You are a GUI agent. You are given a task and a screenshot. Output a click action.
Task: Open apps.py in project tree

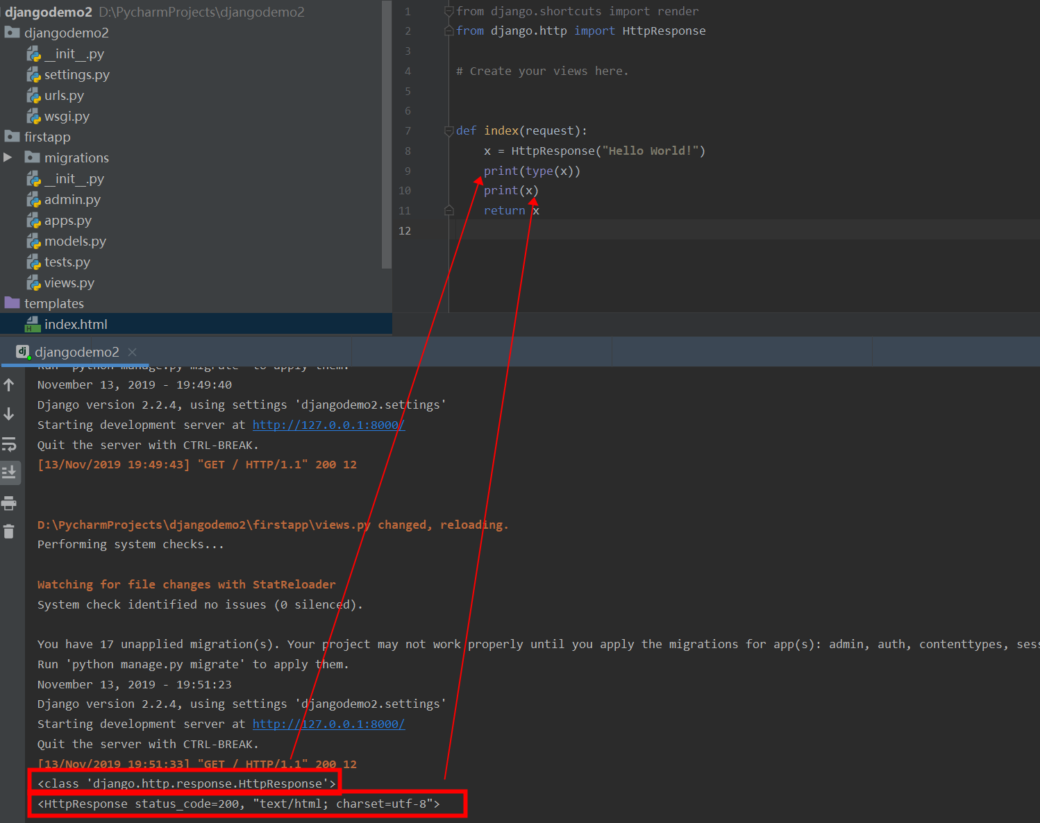(x=67, y=220)
